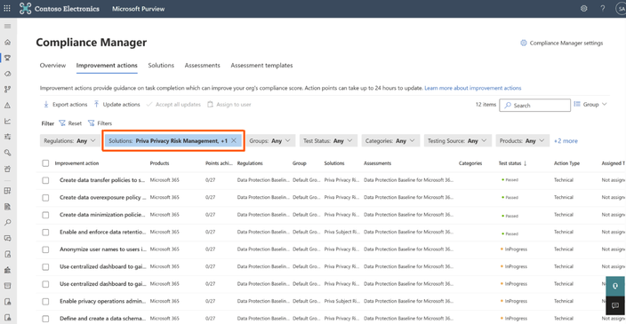
Task: Remove the Solutions filter with X
Action: 234,140
